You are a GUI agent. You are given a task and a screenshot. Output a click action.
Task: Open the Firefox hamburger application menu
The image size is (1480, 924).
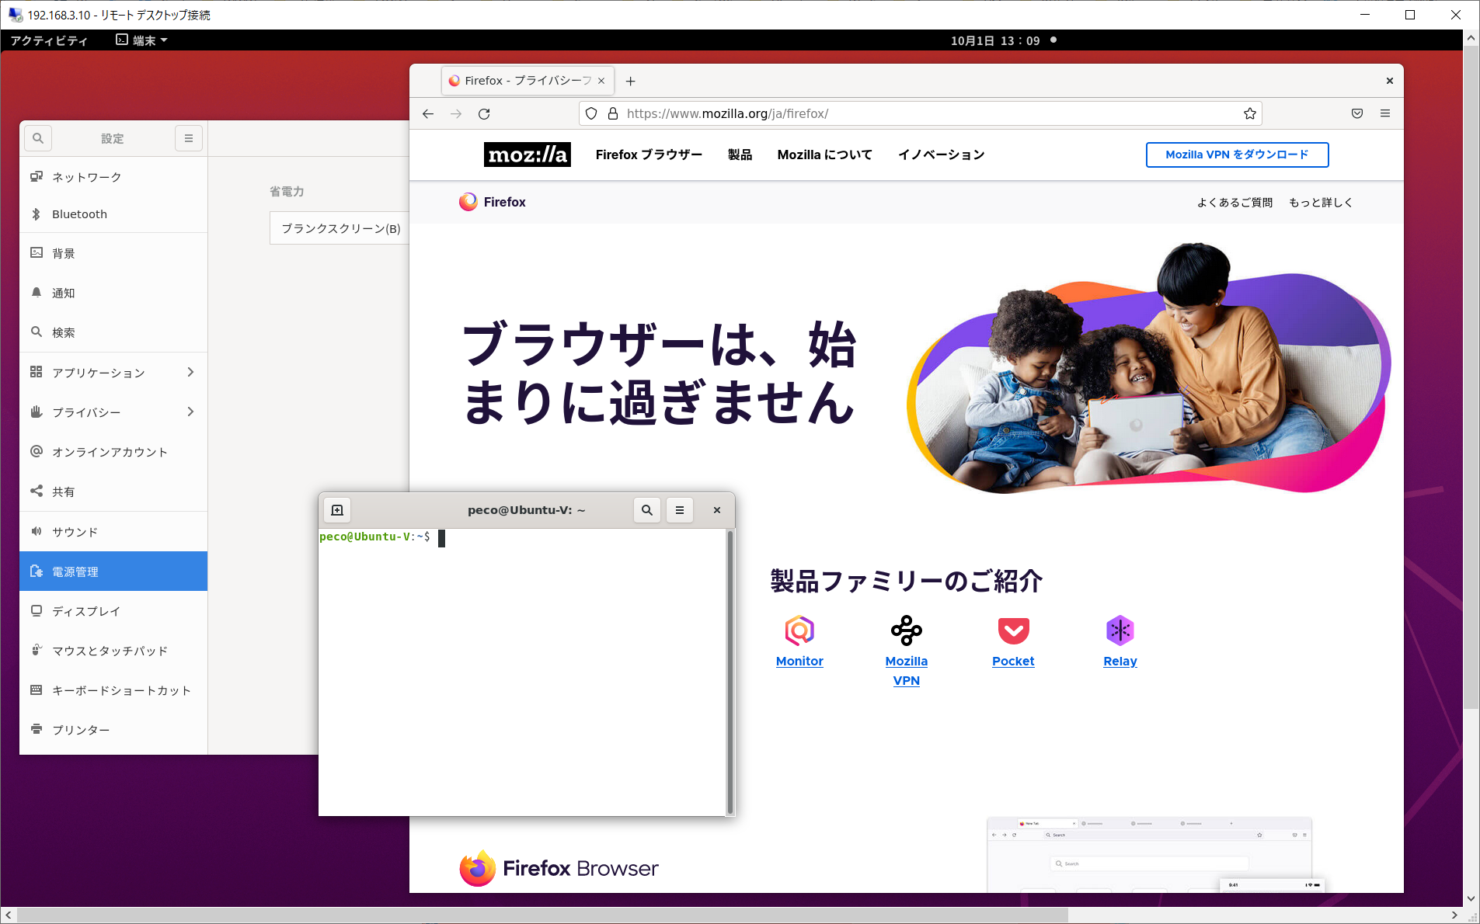pos(1385,113)
